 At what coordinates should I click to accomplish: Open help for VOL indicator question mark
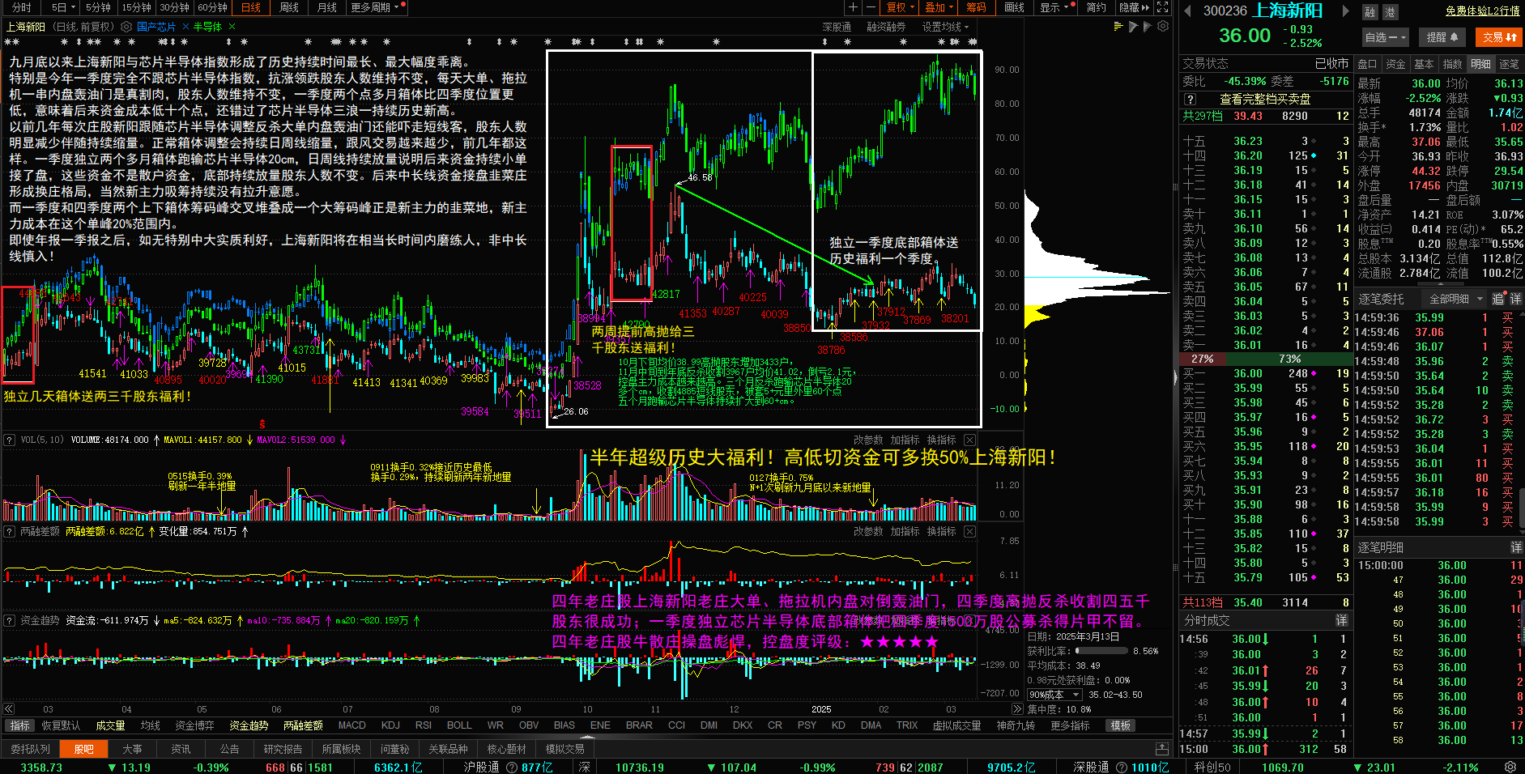point(10,440)
